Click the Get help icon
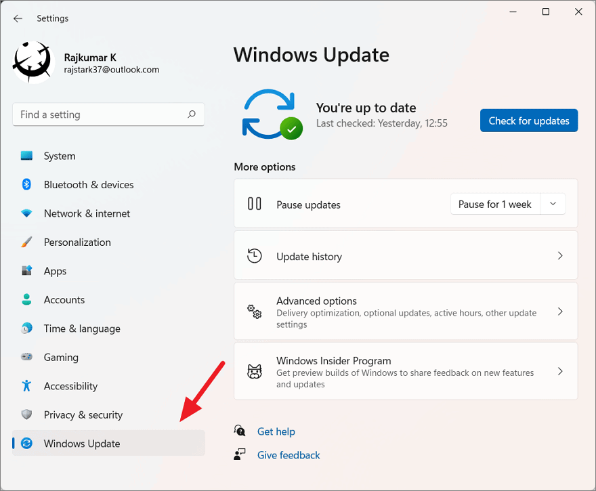The height and width of the screenshot is (491, 596). click(x=240, y=431)
